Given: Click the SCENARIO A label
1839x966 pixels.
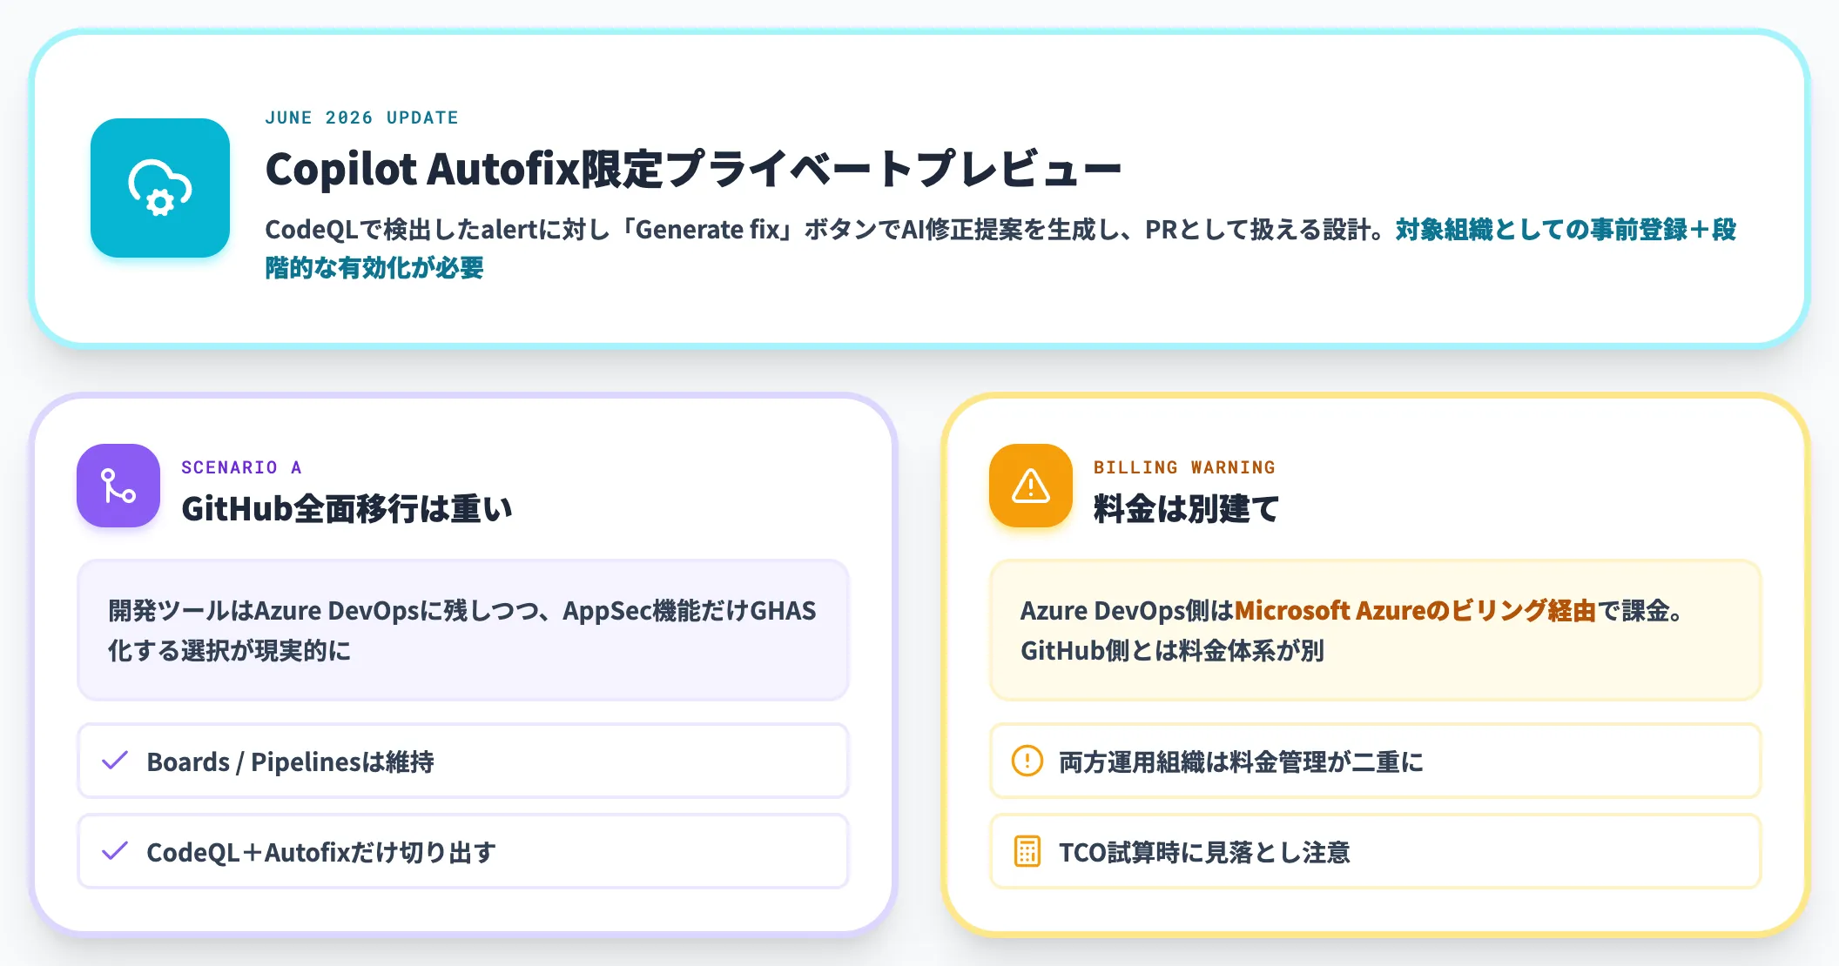Looking at the screenshot, I should click(241, 467).
